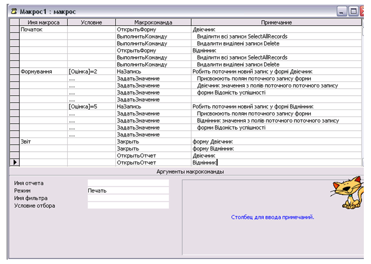Click the hint text 'Столбец для ввода примечаний.'
Image resolution: width=371 pixels, height=264 pixels.
tap(272, 217)
